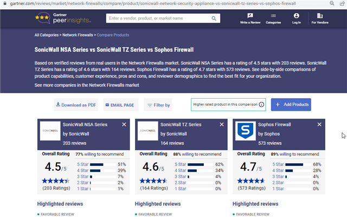Open 203 reviews link for NSA Series
Screen dimensions: 347x219
click(75, 143)
